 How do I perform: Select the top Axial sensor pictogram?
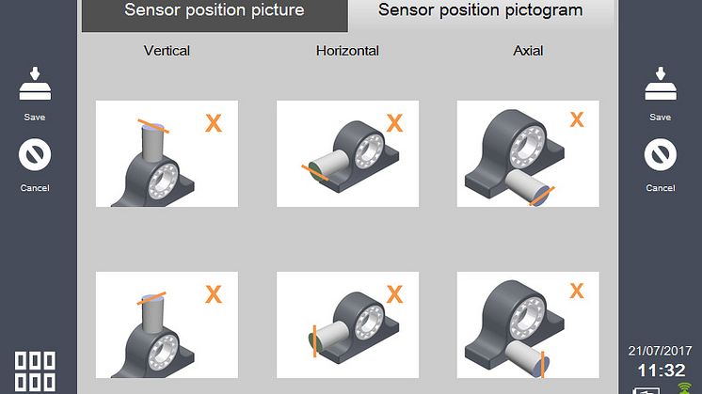point(528,154)
